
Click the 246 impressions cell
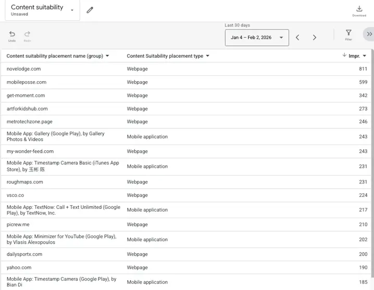[x=363, y=122]
